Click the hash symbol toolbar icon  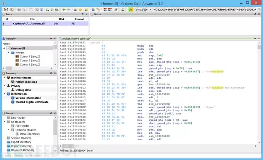tap(117, 9)
